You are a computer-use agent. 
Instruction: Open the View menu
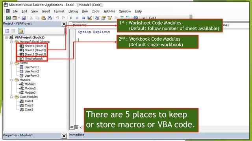click(x=35, y=11)
